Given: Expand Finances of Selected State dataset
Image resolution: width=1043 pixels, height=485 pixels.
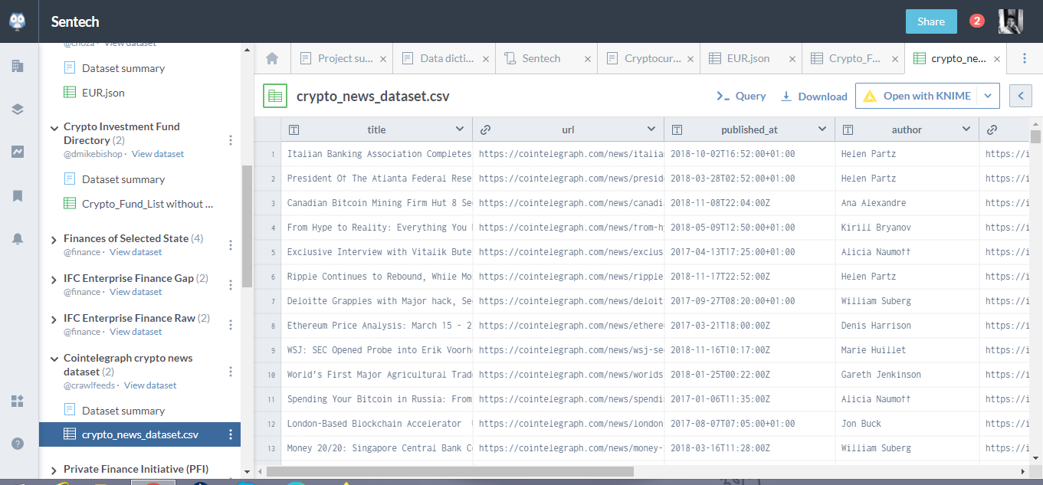Looking at the screenshot, I should [x=54, y=240].
